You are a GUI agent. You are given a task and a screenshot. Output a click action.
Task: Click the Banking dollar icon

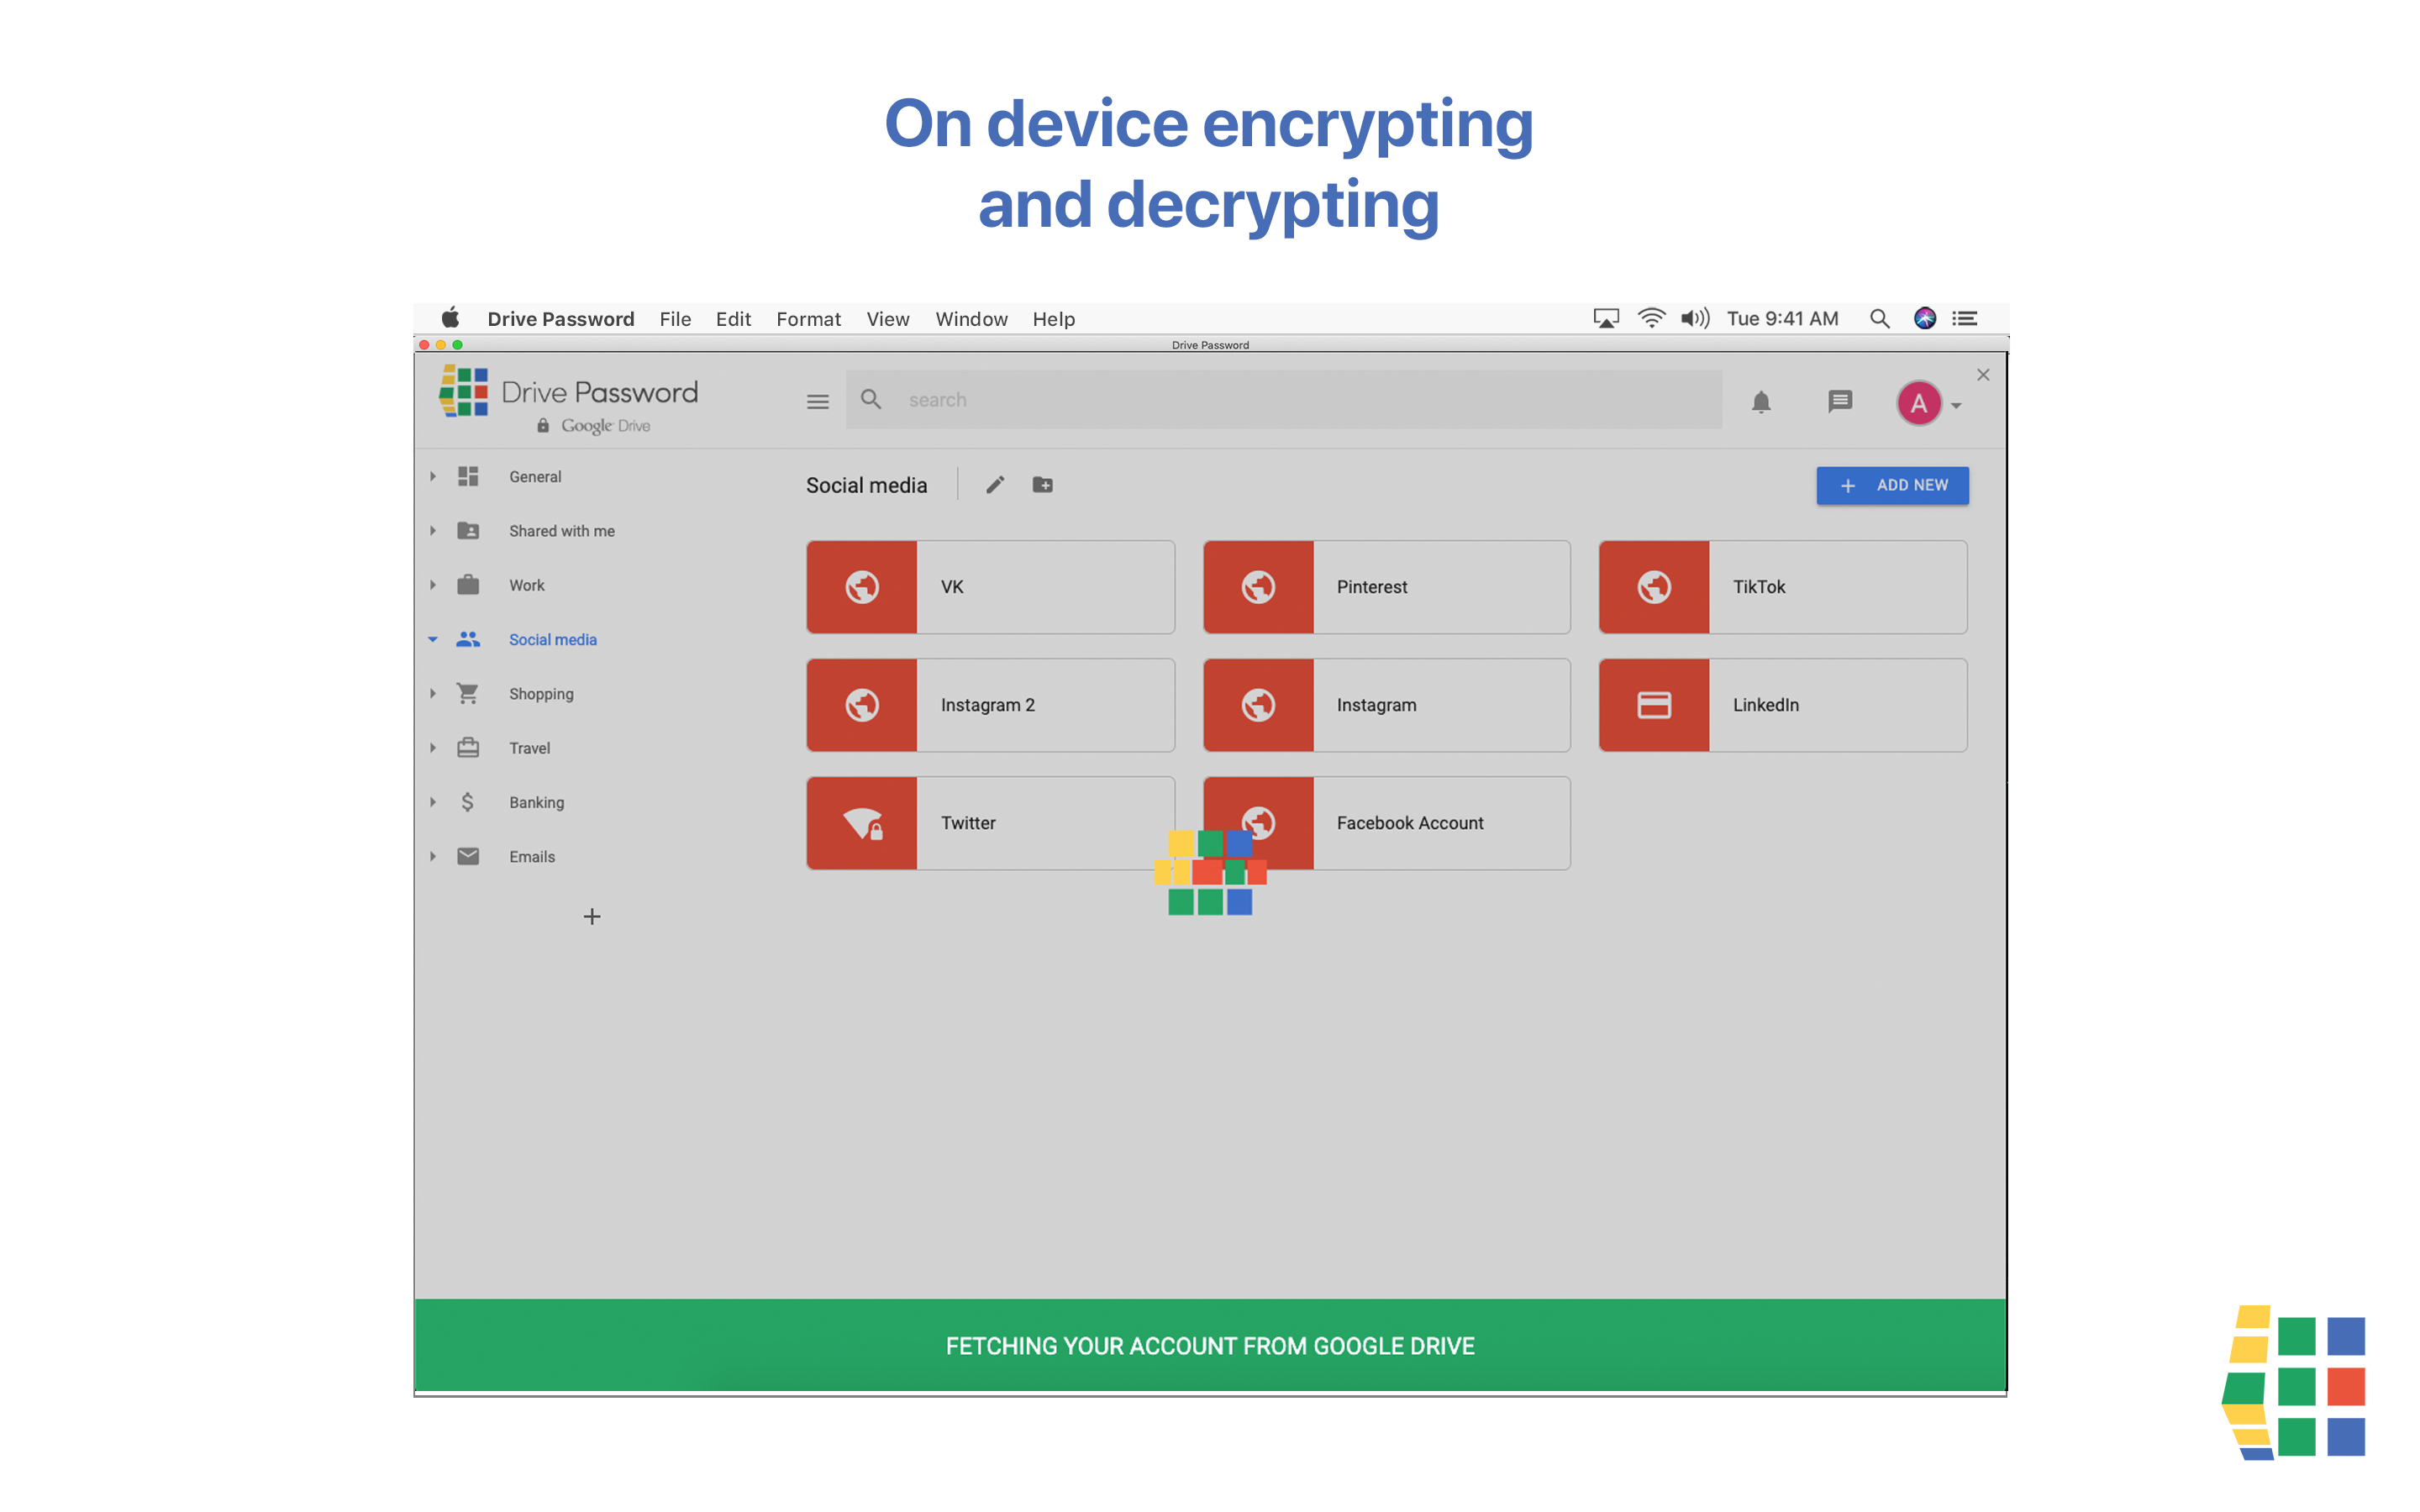coord(468,802)
